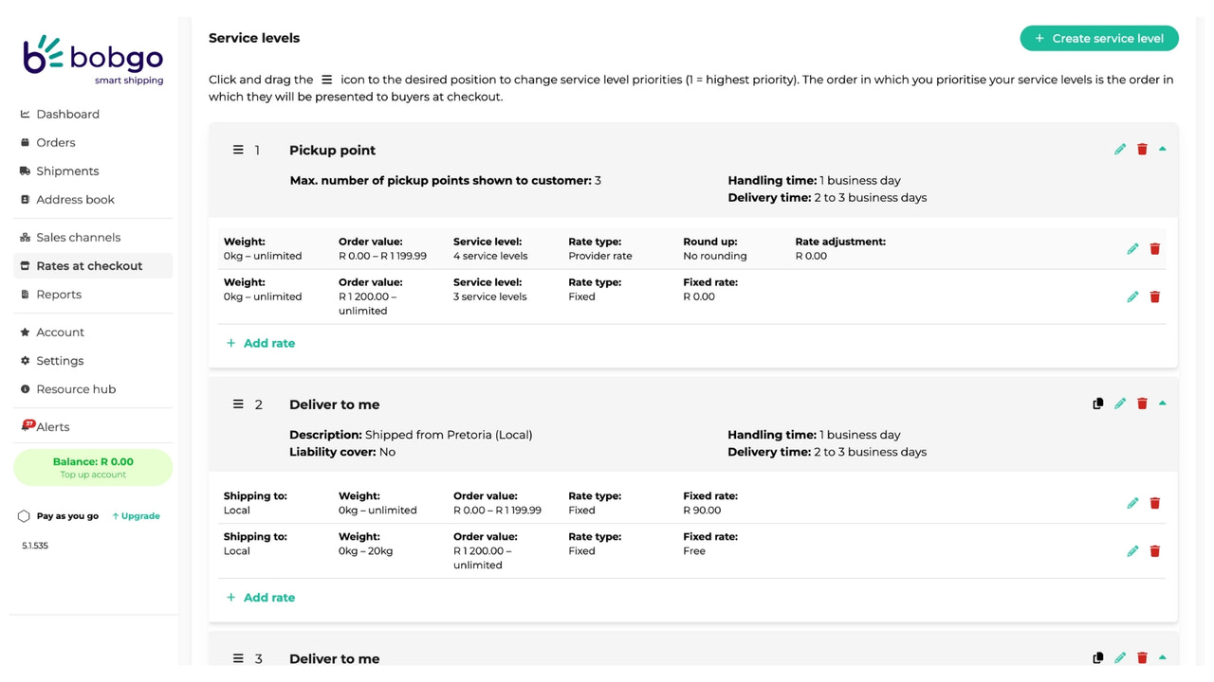
Task: Duplicate the Deliver to me service level 2
Action: click(x=1098, y=404)
